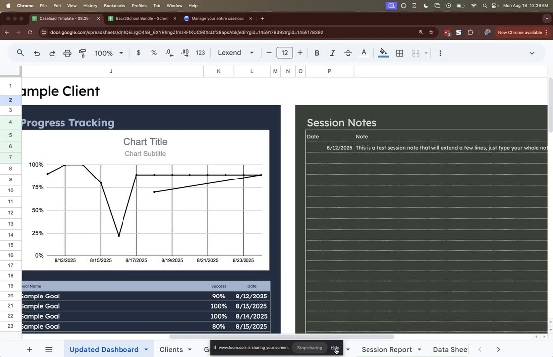The width and height of the screenshot is (553, 357).
Task: Toggle strikethrough formatting
Action: tap(348, 53)
